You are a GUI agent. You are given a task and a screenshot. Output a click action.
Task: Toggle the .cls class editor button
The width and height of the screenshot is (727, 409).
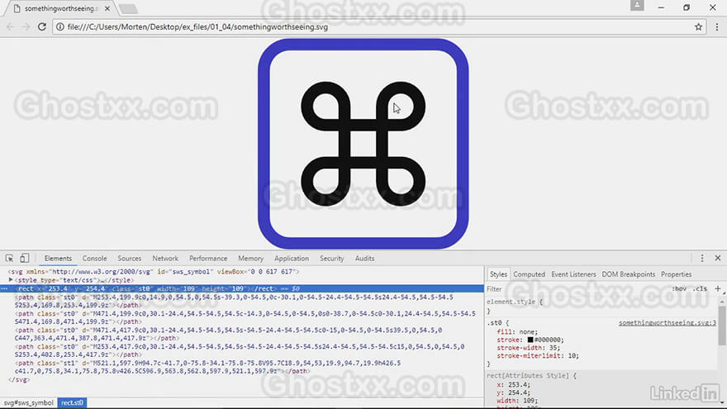click(700, 289)
